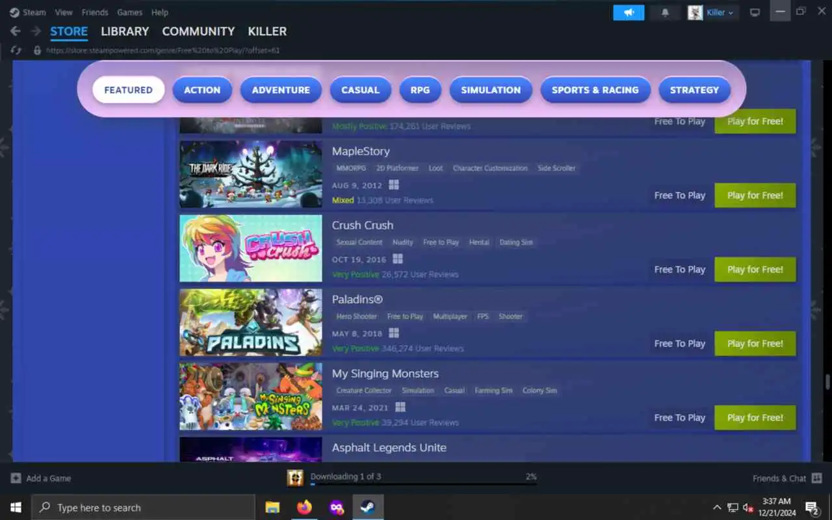Viewport: 832px width, 520px height.
Task: Select the SIMULATION genre pill
Action: pos(491,90)
